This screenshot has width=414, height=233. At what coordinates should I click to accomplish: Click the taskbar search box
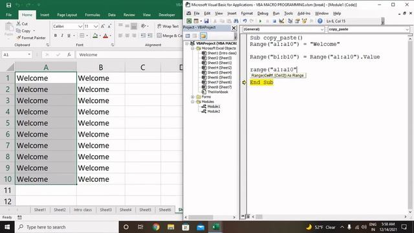67,227
